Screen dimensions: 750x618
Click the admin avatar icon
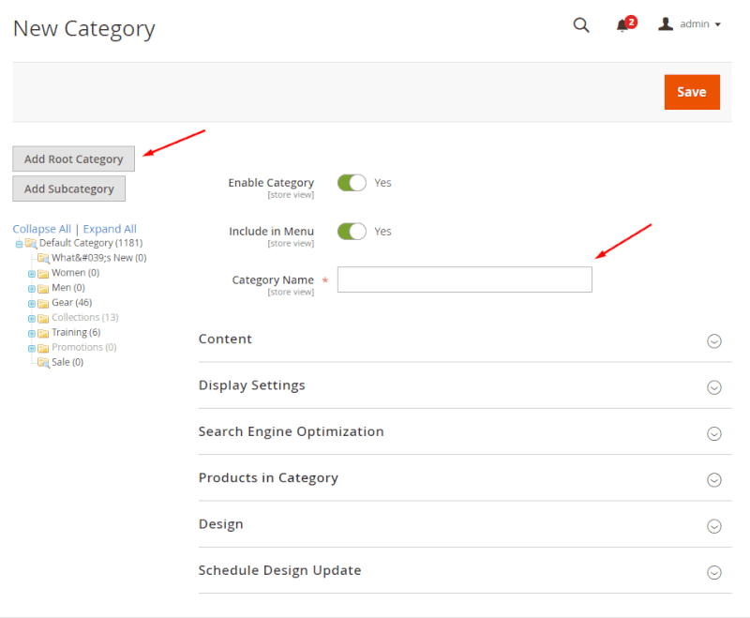[x=666, y=24]
